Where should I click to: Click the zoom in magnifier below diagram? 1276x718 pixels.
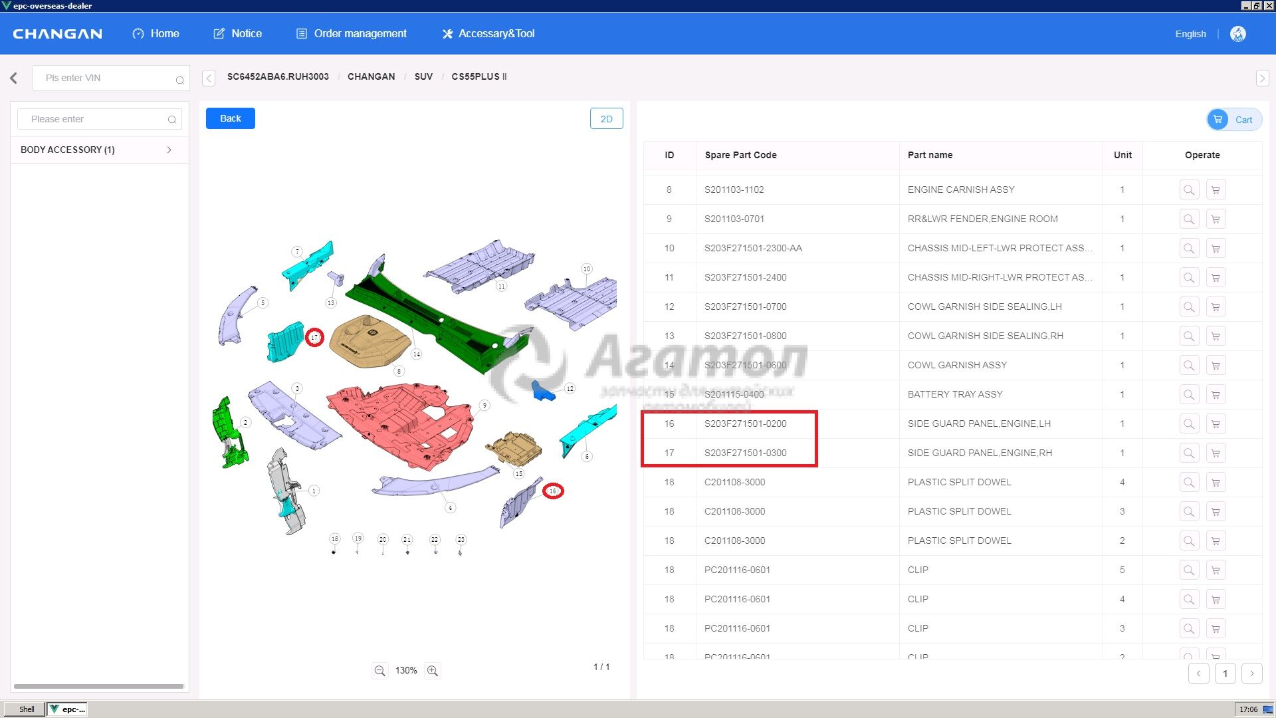(433, 671)
